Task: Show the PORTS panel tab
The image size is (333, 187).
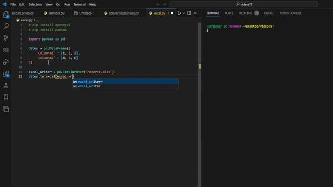Action: pyautogui.click(x=229, y=13)
